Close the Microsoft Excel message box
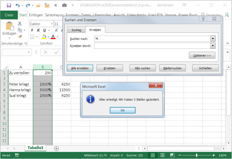 click(x=156, y=85)
